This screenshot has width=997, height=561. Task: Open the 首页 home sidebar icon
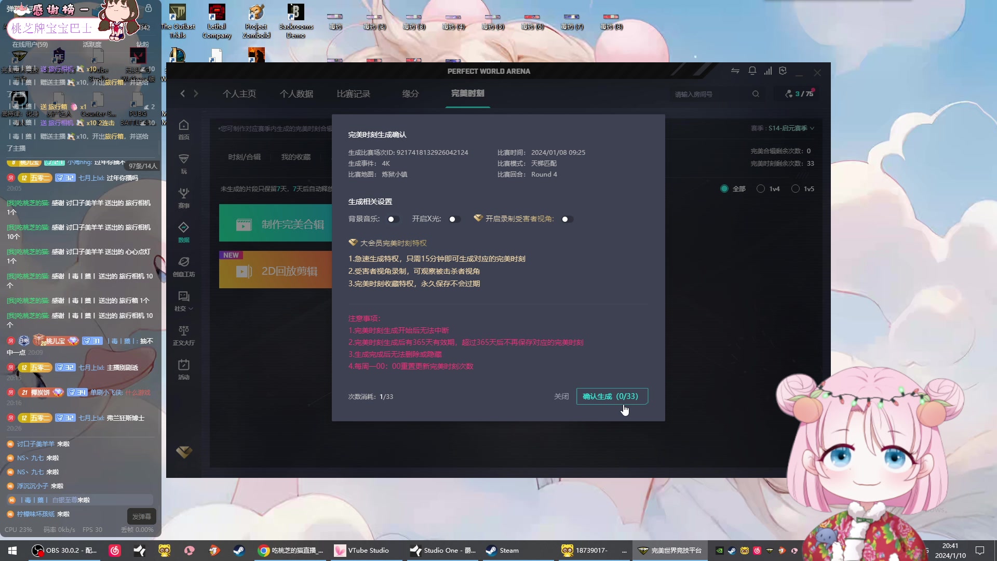pyautogui.click(x=184, y=130)
